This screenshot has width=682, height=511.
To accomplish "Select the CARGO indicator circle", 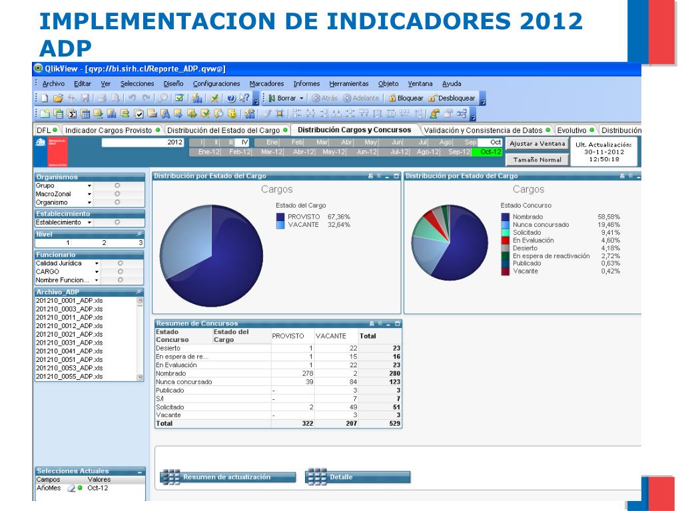I will coord(120,271).
